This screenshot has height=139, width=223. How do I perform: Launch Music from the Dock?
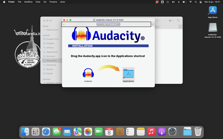[151, 132]
